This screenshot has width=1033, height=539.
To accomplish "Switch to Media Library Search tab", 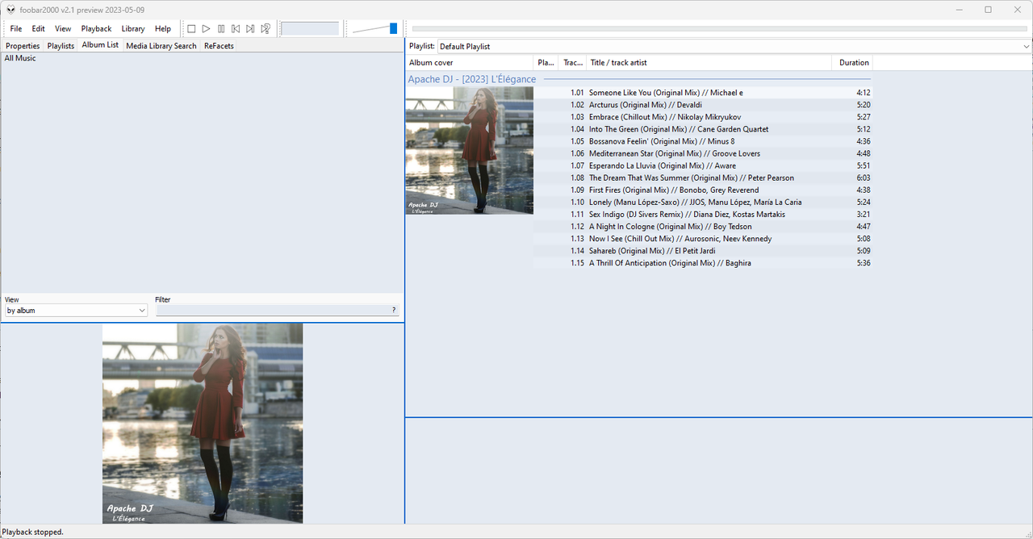I will click(x=161, y=46).
